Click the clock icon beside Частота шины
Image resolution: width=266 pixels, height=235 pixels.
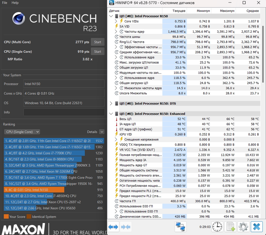pyautogui.click(x=116, y=37)
